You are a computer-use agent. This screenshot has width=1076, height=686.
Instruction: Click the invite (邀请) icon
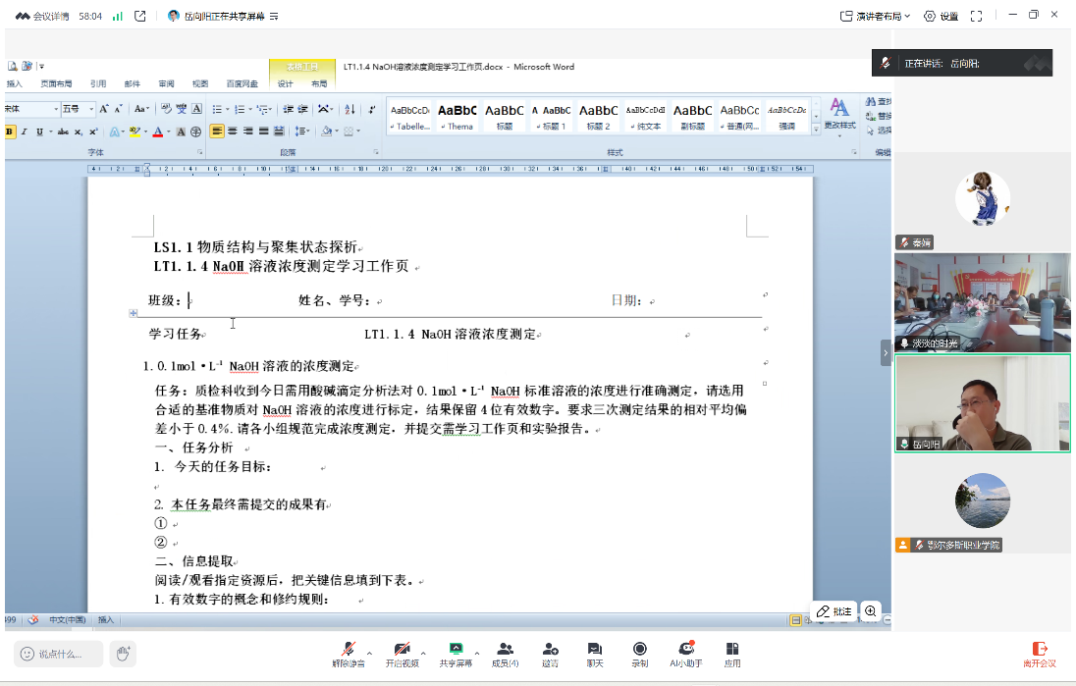tap(550, 653)
